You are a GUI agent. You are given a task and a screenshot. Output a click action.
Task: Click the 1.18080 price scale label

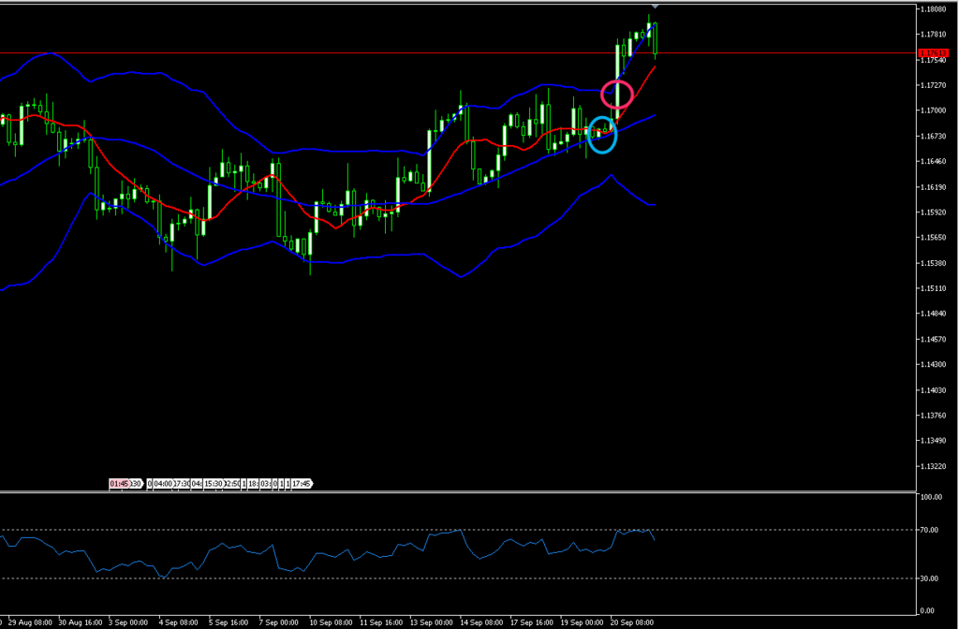934,9
